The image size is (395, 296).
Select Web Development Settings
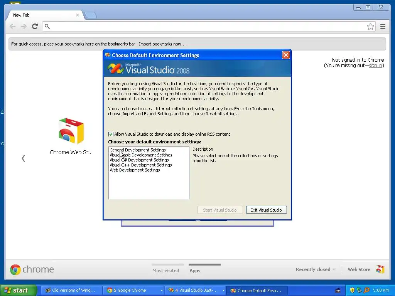click(x=135, y=170)
